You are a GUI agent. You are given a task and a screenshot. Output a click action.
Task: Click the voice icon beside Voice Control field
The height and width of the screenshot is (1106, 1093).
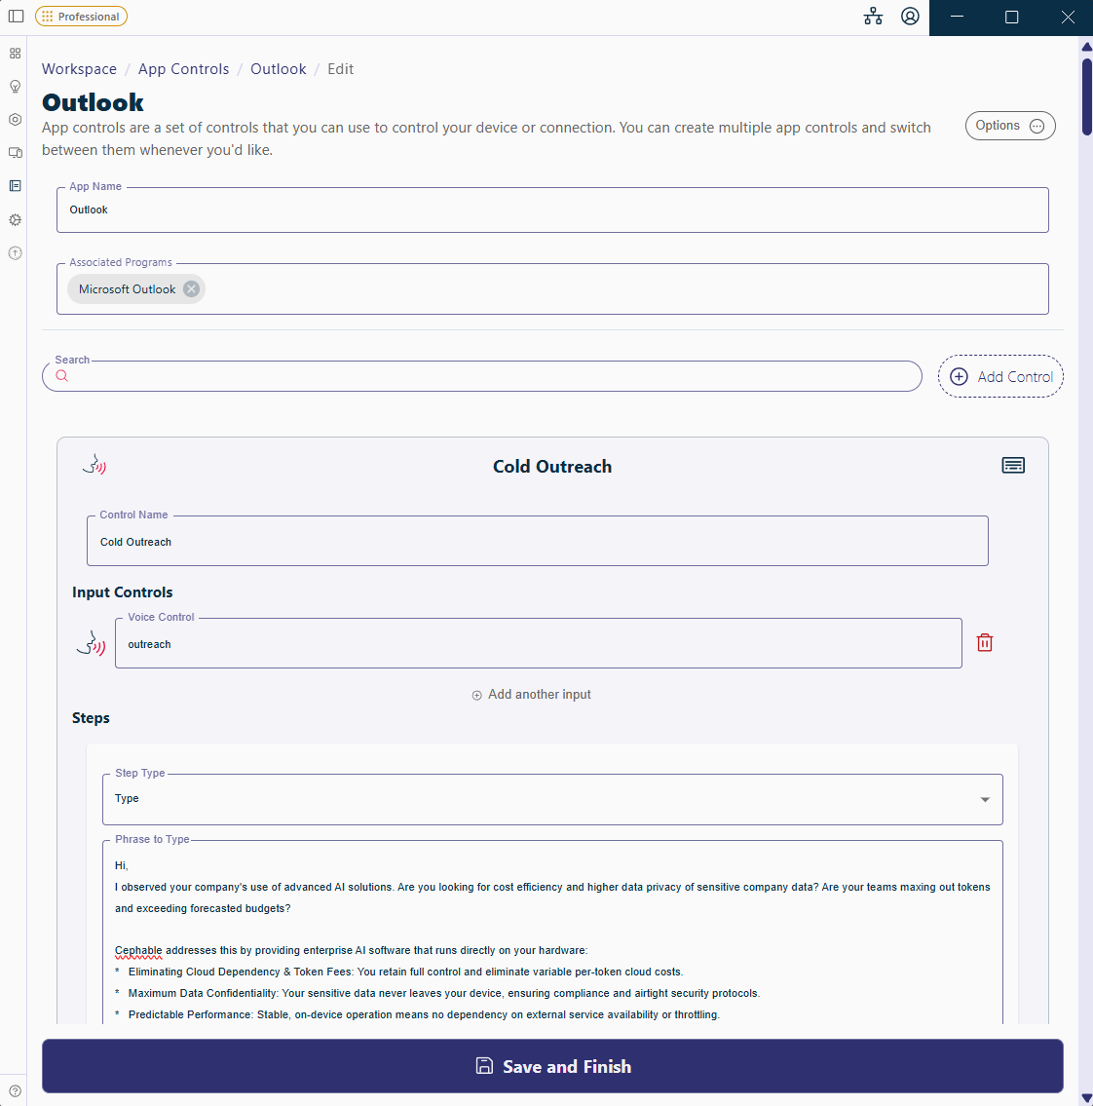point(91,643)
